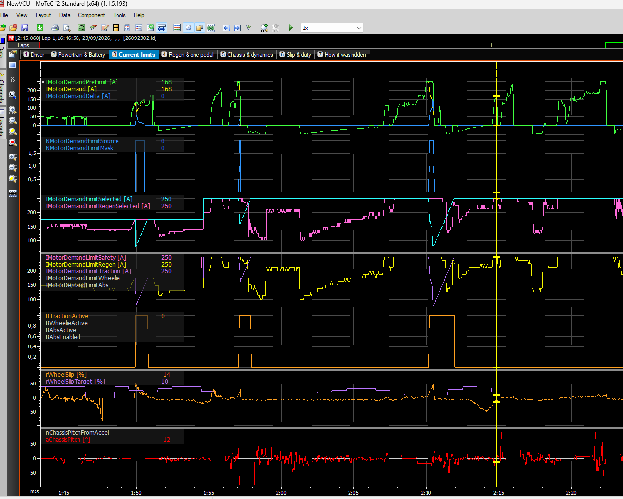Screen dimensions: 623x499
Task: Click the scale graphs ruler icon in left strip
Action: click(13, 193)
